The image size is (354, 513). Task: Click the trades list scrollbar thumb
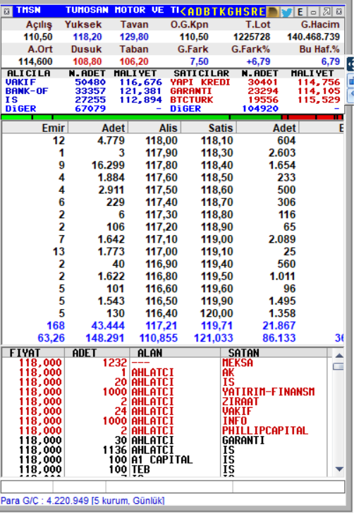pyautogui.click(x=338, y=366)
